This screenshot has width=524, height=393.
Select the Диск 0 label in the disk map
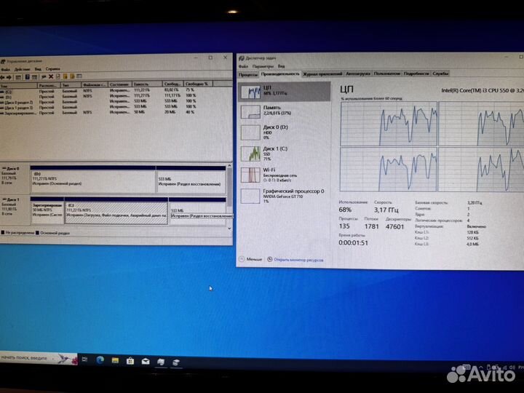15,178
